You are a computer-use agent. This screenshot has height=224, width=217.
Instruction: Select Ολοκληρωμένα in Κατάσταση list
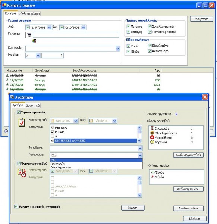pos(96,167)
